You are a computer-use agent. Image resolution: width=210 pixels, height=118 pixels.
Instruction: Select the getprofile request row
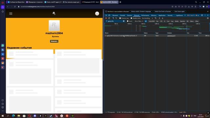[157, 36]
